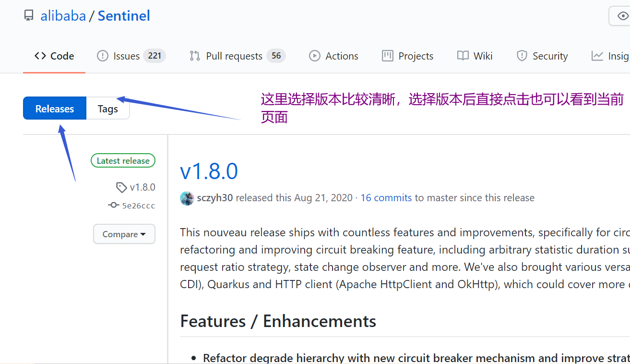Screen dimensions: 630x364
Task: Open the Compare dropdown
Action: point(124,234)
